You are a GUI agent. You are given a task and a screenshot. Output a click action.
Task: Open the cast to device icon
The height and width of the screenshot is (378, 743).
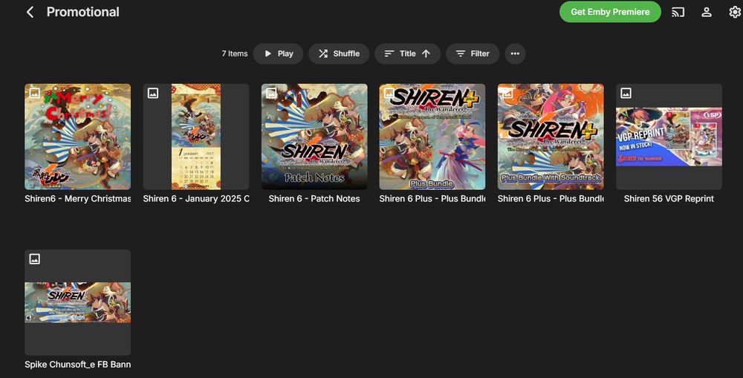pyautogui.click(x=678, y=13)
